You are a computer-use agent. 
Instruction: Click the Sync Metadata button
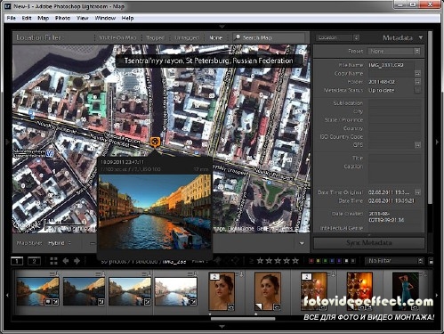point(369,242)
